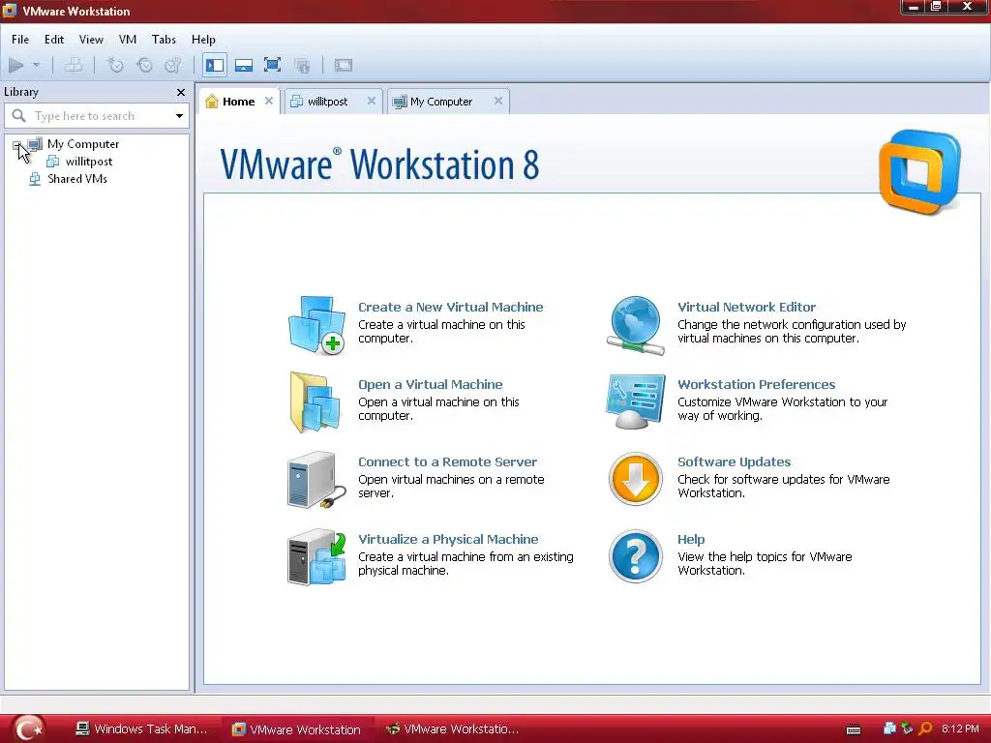Toggle full screen mode icon
Viewport: 991px width, 743px height.
(x=272, y=65)
